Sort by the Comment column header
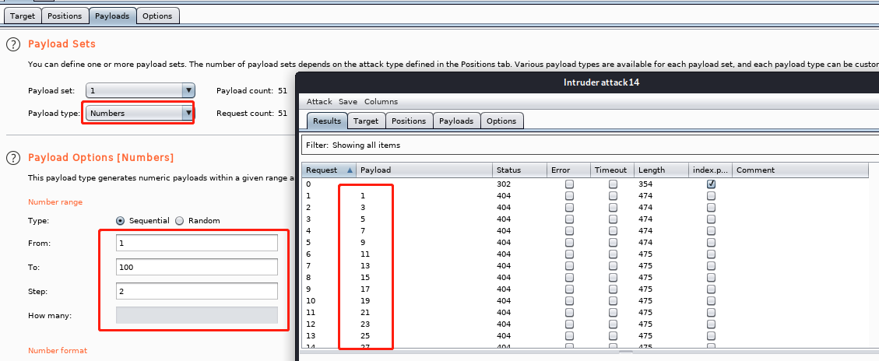The height and width of the screenshot is (361, 879). [x=800, y=170]
